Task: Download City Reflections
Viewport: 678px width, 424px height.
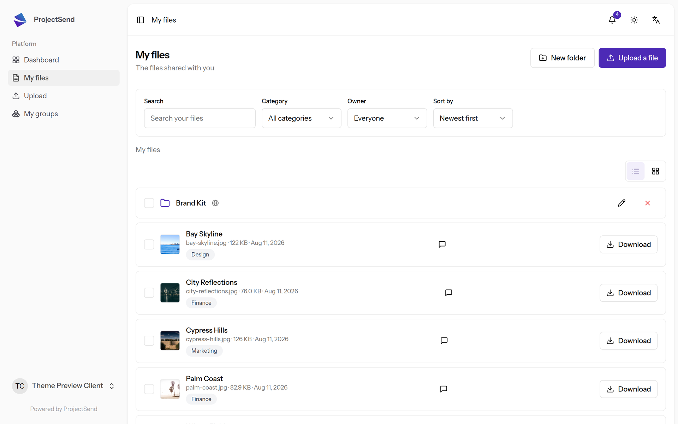Action: (x=628, y=293)
